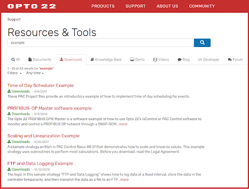
Task: Open Time of Day Scheduler Example link
Action: pyautogui.click(x=40, y=85)
